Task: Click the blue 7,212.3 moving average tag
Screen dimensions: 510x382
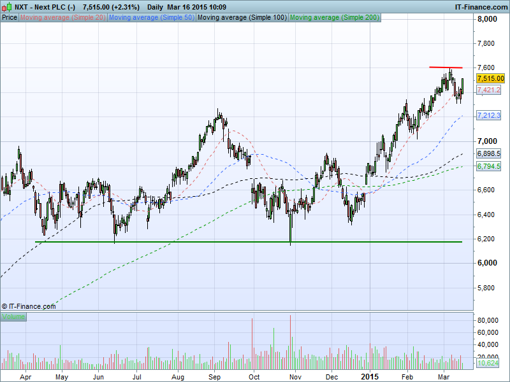Action: [x=488, y=115]
